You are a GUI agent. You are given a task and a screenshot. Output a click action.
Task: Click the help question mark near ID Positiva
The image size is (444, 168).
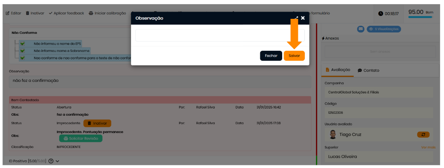tap(51, 161)
